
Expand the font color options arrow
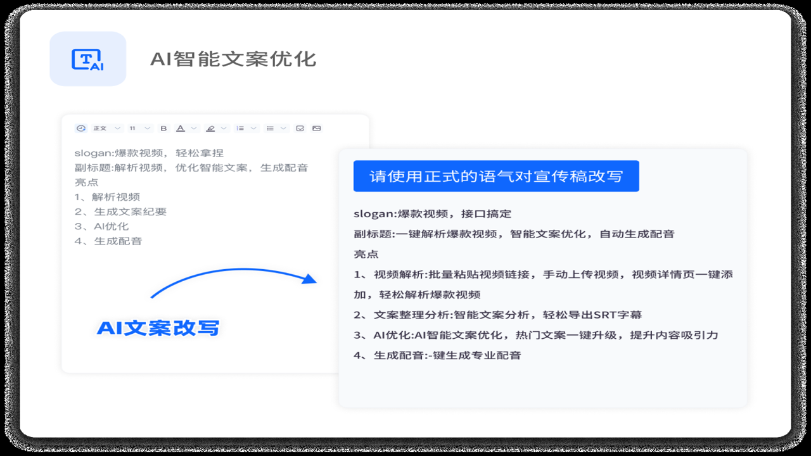194,128
